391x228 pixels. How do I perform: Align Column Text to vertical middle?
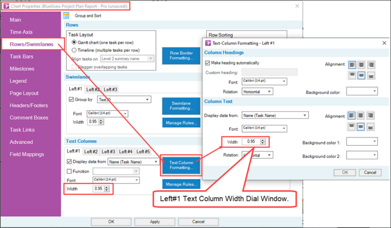[x=361, y=127]
